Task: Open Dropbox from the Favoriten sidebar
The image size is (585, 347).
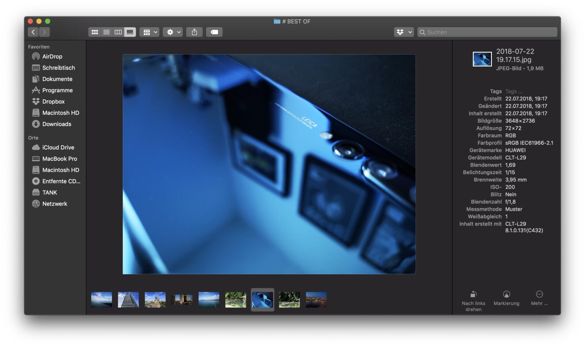Action: [x=53, y=101]
